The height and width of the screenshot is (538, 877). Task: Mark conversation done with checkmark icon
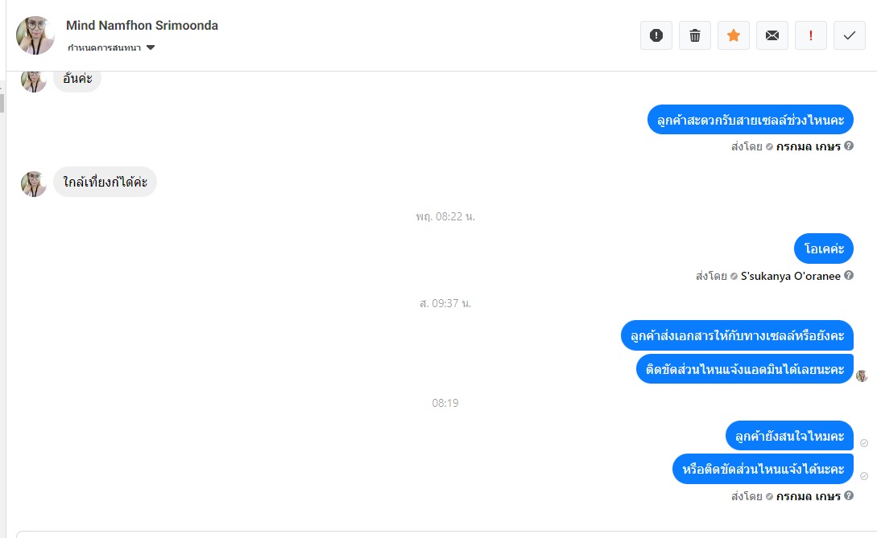(849, 35)
